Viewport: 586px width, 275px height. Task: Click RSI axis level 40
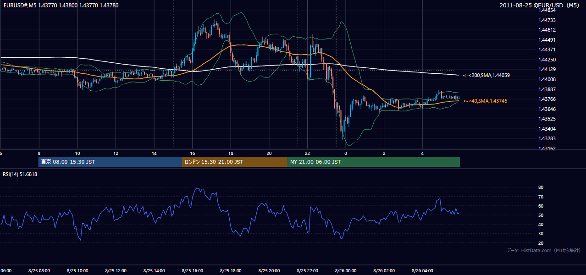pos(541,224)
